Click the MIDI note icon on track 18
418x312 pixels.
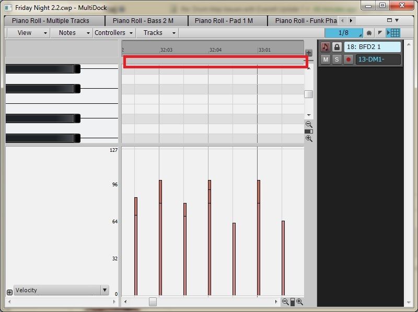[326, 47]
